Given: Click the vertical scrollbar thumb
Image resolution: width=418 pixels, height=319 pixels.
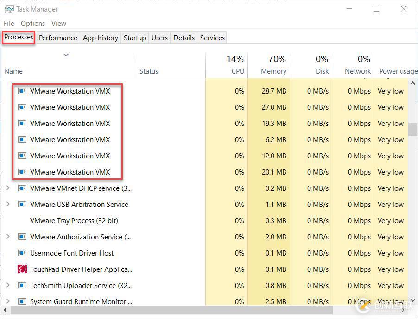Looking at the screenshot, I should 412,130.
